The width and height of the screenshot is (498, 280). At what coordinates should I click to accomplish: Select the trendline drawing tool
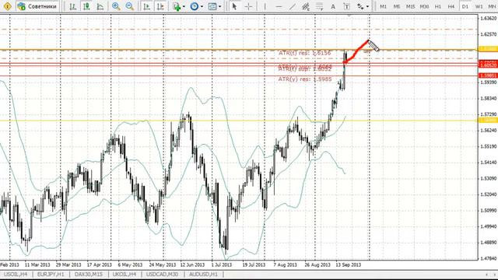293,6
